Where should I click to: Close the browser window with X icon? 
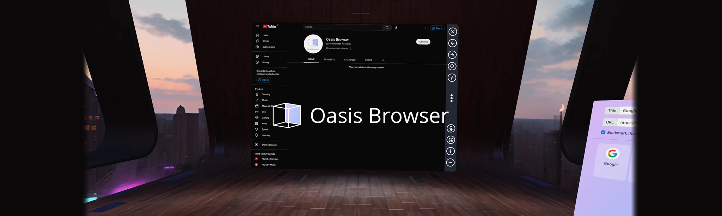coord(453,32)
